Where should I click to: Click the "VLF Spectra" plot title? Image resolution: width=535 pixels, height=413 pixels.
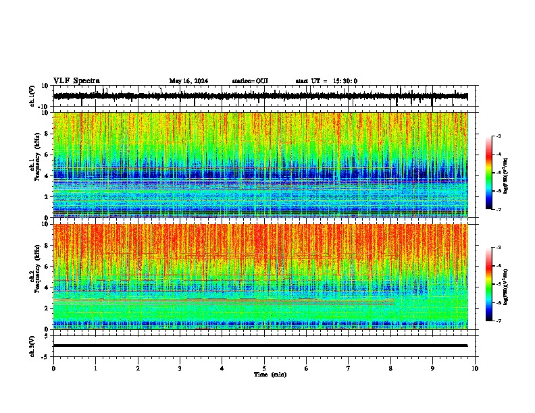pyautogui.click(x=76, y=81)
